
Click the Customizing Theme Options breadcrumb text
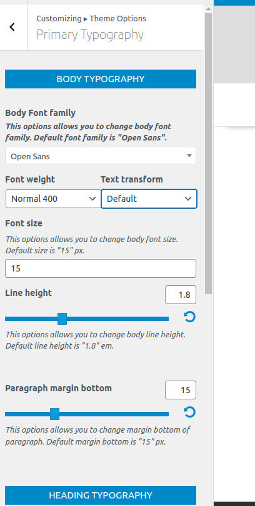pos(91,19)
